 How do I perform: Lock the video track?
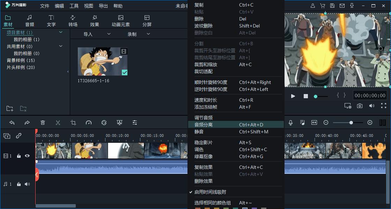point(19,156)
